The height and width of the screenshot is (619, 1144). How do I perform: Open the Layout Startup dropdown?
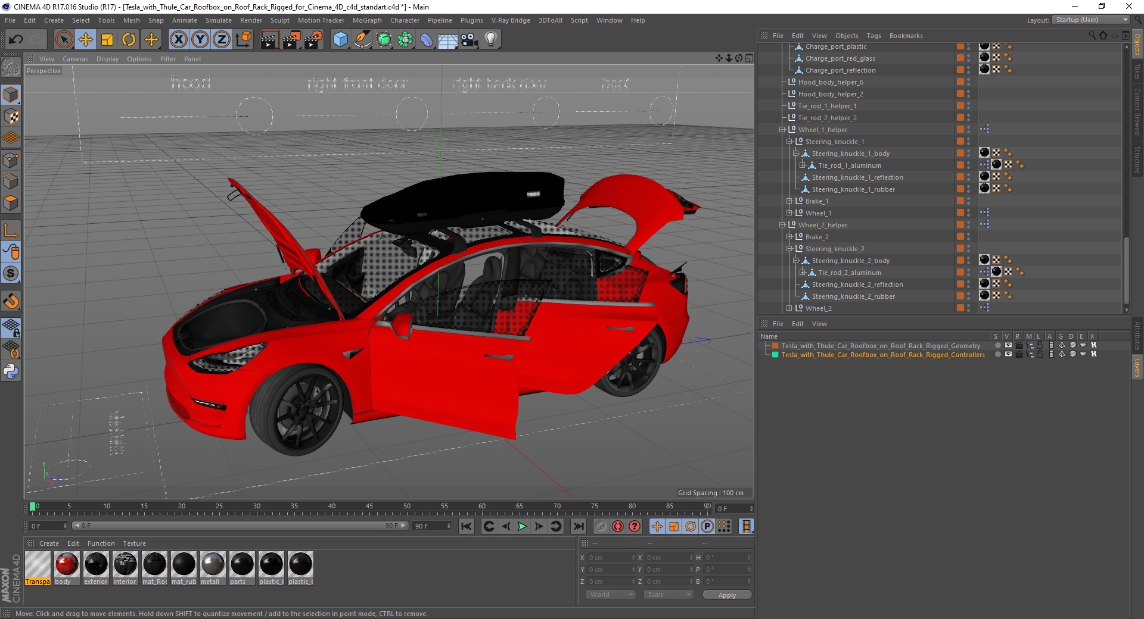(1091, 20)
